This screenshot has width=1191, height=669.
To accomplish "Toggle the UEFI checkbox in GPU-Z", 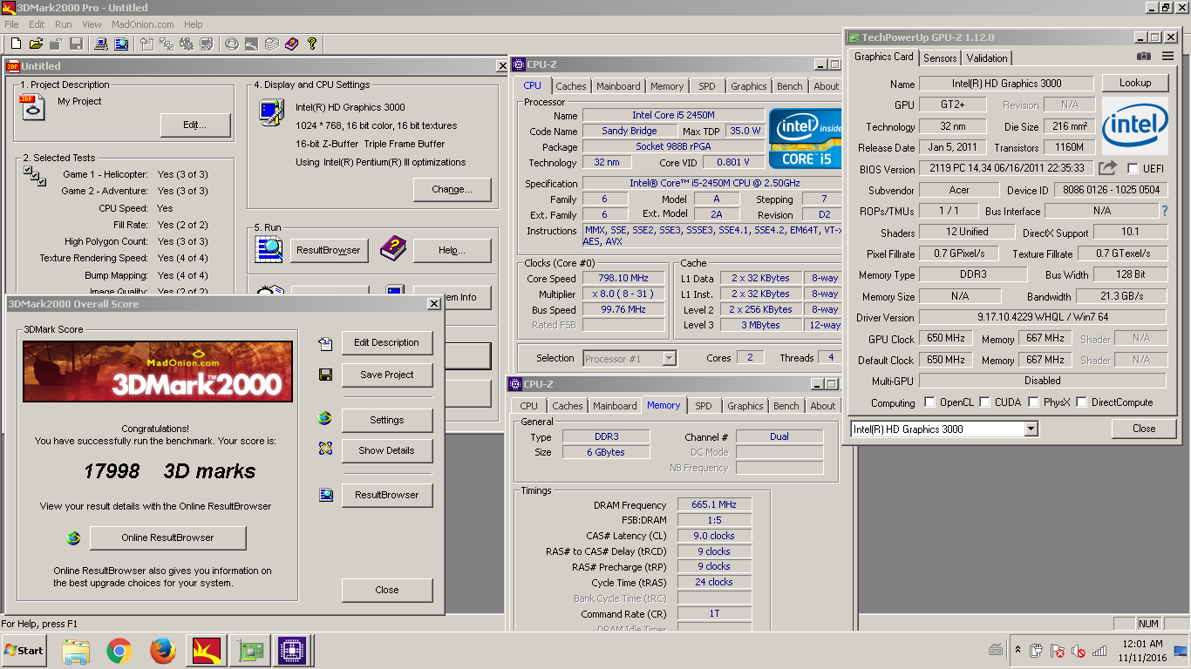I will click(1133, 168).
